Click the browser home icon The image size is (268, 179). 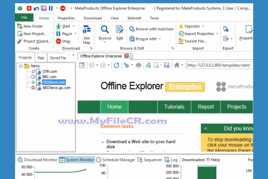point(177,65)
